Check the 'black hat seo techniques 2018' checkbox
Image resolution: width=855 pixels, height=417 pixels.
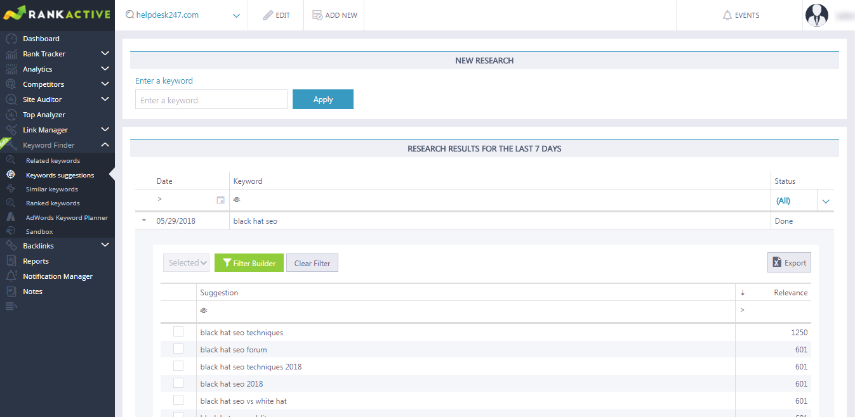[x=178, y=366]
